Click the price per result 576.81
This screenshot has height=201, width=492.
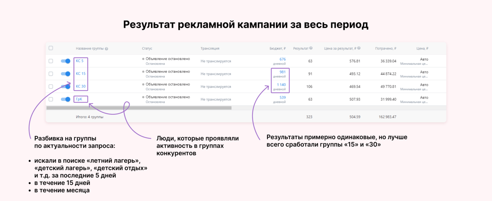(355, 61)
